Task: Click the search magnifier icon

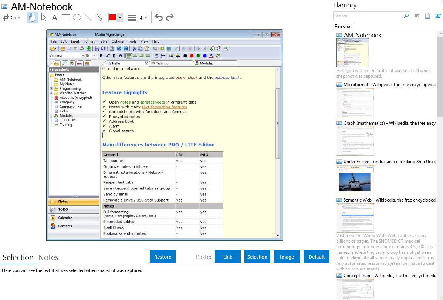Action: click(x=406, y=16)
